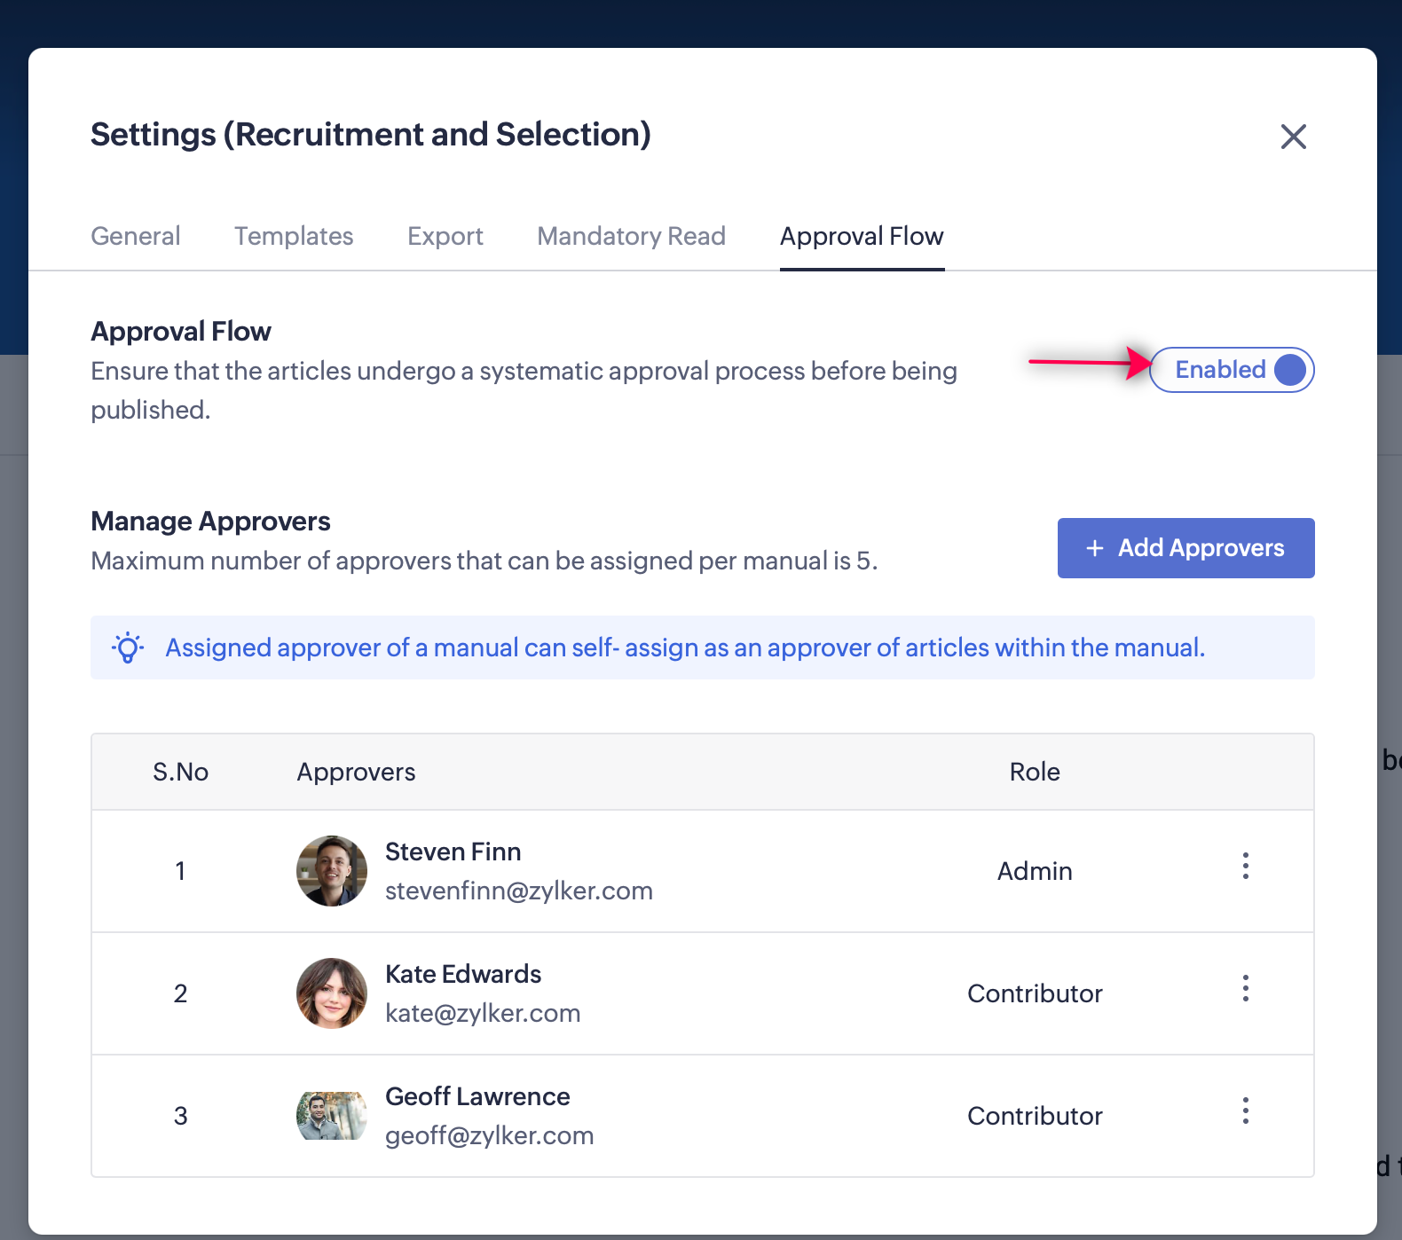Click the Role column header
1402x1240 pixels.
point(1035,772)
